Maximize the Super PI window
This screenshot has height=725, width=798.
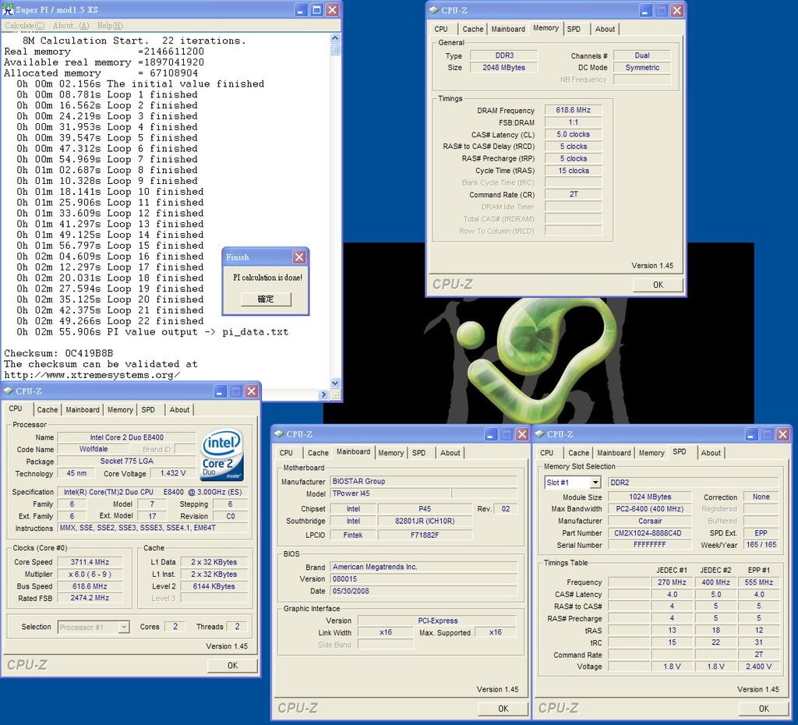(316, 10)
